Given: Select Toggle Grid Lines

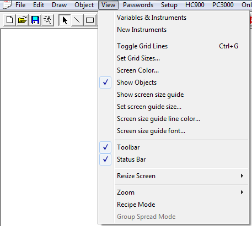Looking at the screenshot, I should pyautogui.click(x=174, y=46).
